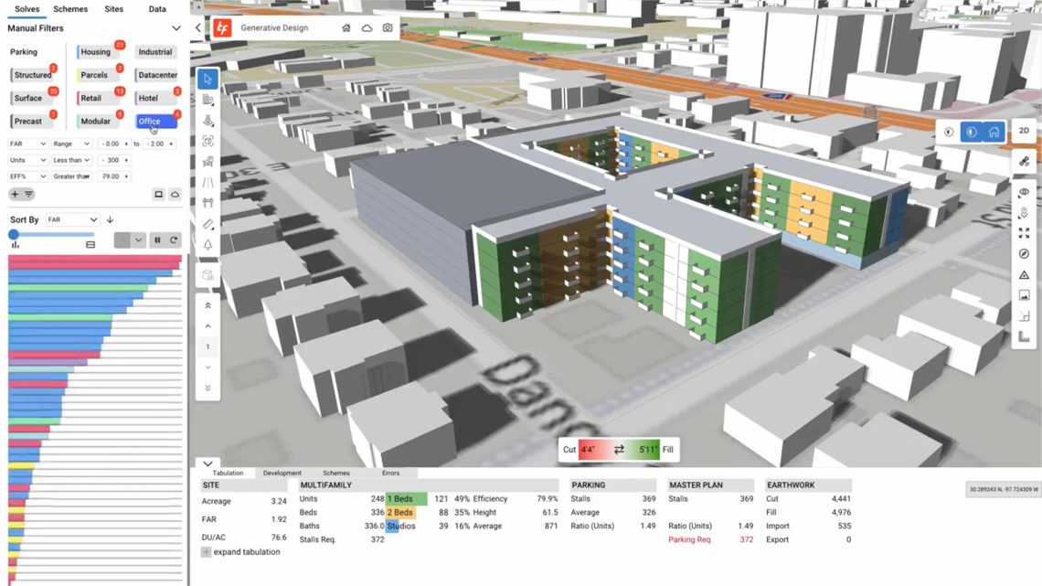Click the eye visibility icon on the right panel

(x=1025, y=191)
